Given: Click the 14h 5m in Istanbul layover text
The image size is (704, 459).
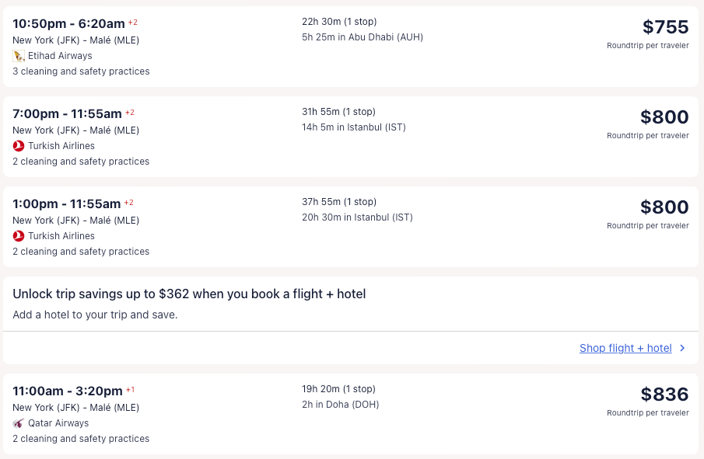Looking at the screenshot, I should (x=354, y=127).
